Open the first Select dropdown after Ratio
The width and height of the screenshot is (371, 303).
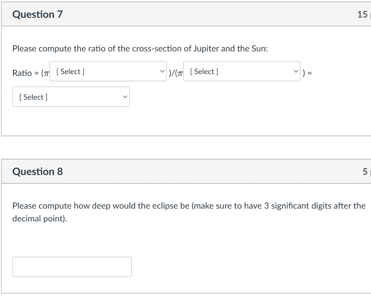[108, 72]
